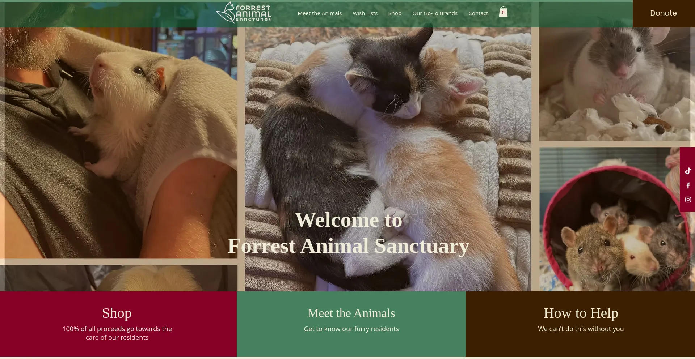Open the TikTok social link
Image resolution: width=695 pixels, height=359 pixels.
[688, 171]
